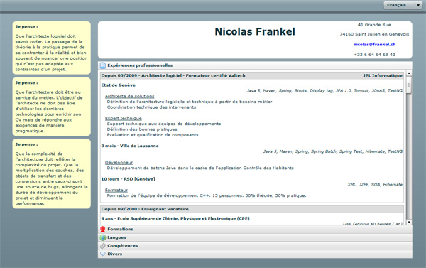Click 'Définition des bonnes pratiques' line
This screenshot has height=268, width=426.
(142, 129)
